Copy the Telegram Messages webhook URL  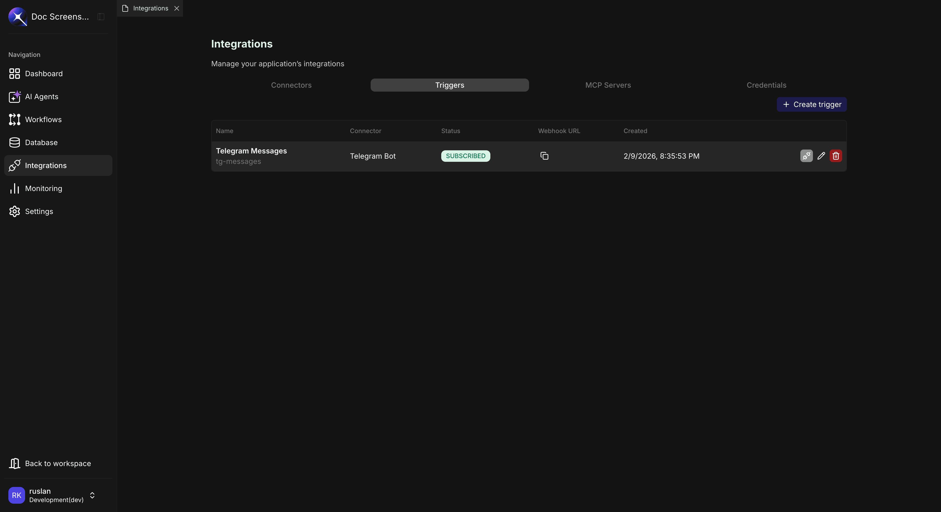click(544, 156)
